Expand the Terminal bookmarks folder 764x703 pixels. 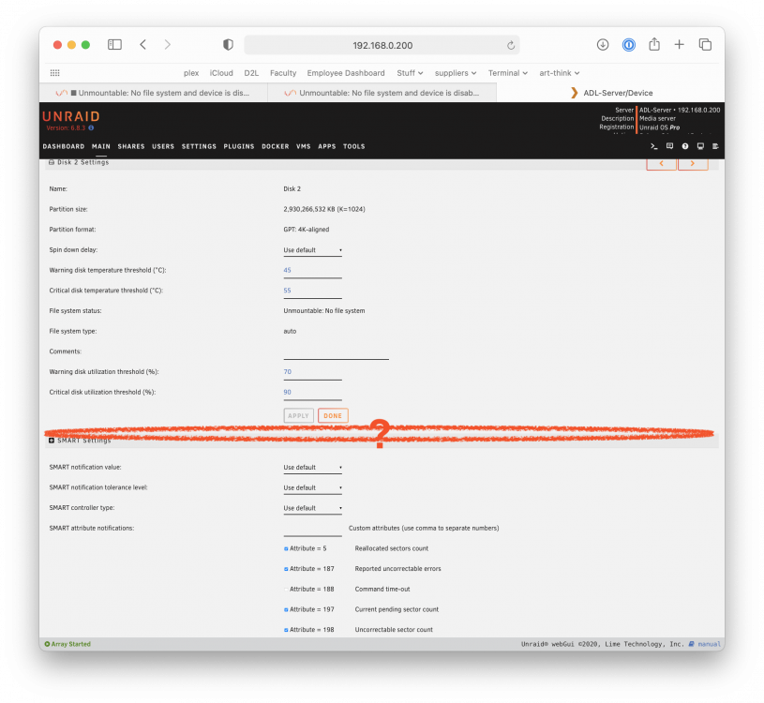(x=508, y=72)
